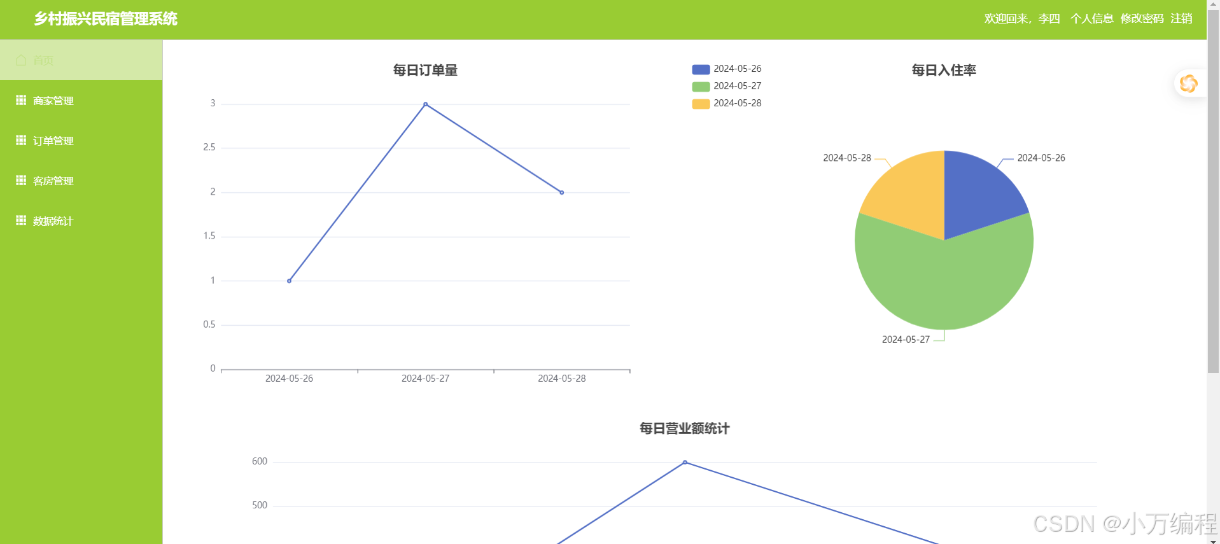Click the grid icon beside 客房管理
The width and height of the screenshot is (1220, 544).
(x=21, y=180)
